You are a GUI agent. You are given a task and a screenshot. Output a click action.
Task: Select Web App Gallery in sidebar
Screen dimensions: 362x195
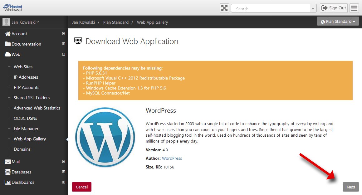(x=30, y=139)
